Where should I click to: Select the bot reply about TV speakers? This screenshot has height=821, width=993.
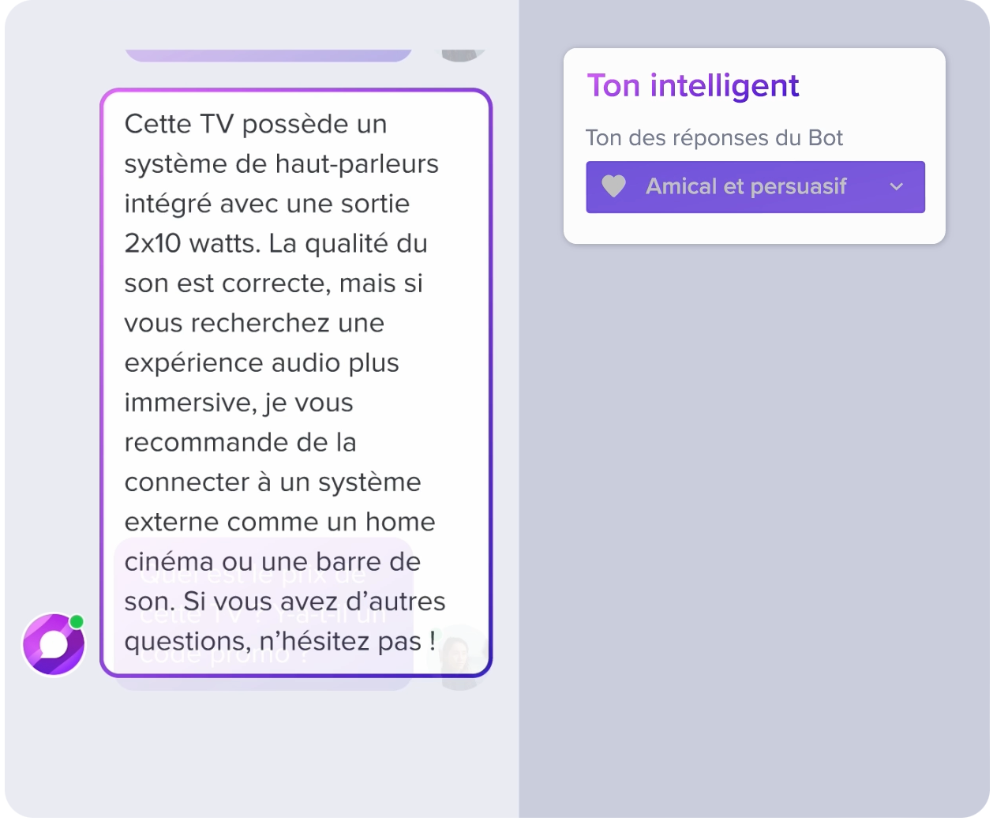click(x=296, y=383)
